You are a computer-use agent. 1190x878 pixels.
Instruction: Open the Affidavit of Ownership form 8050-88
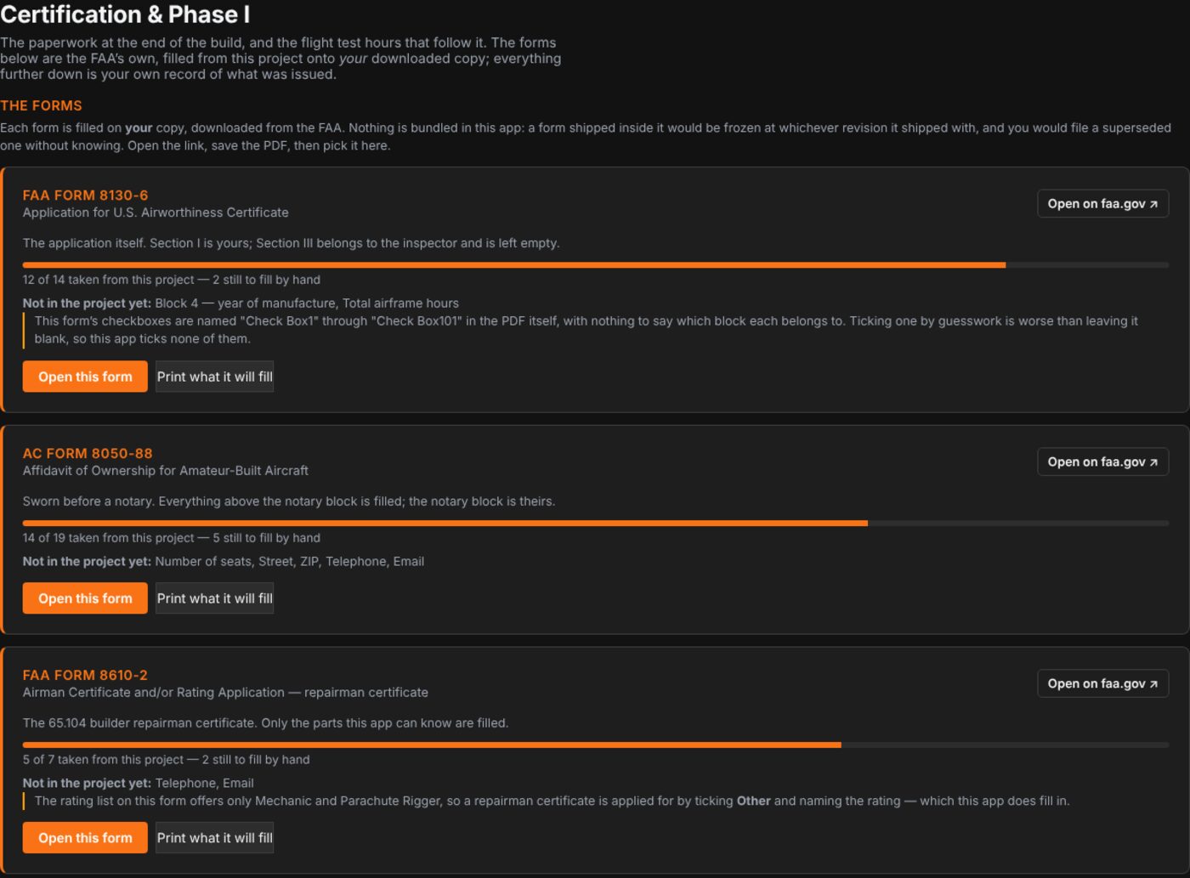[85, 598]
